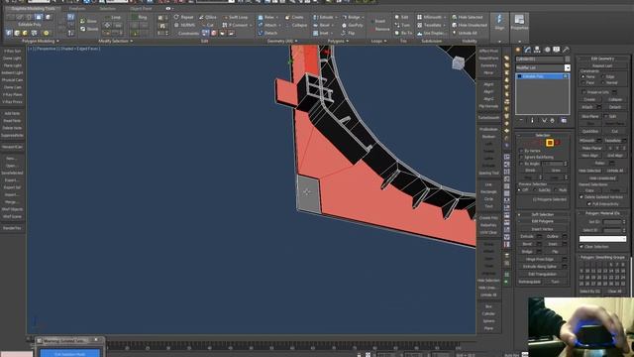Switch to the Freeform ribbon tab
The image size is (634, 357).
click(x=77, y=8)
